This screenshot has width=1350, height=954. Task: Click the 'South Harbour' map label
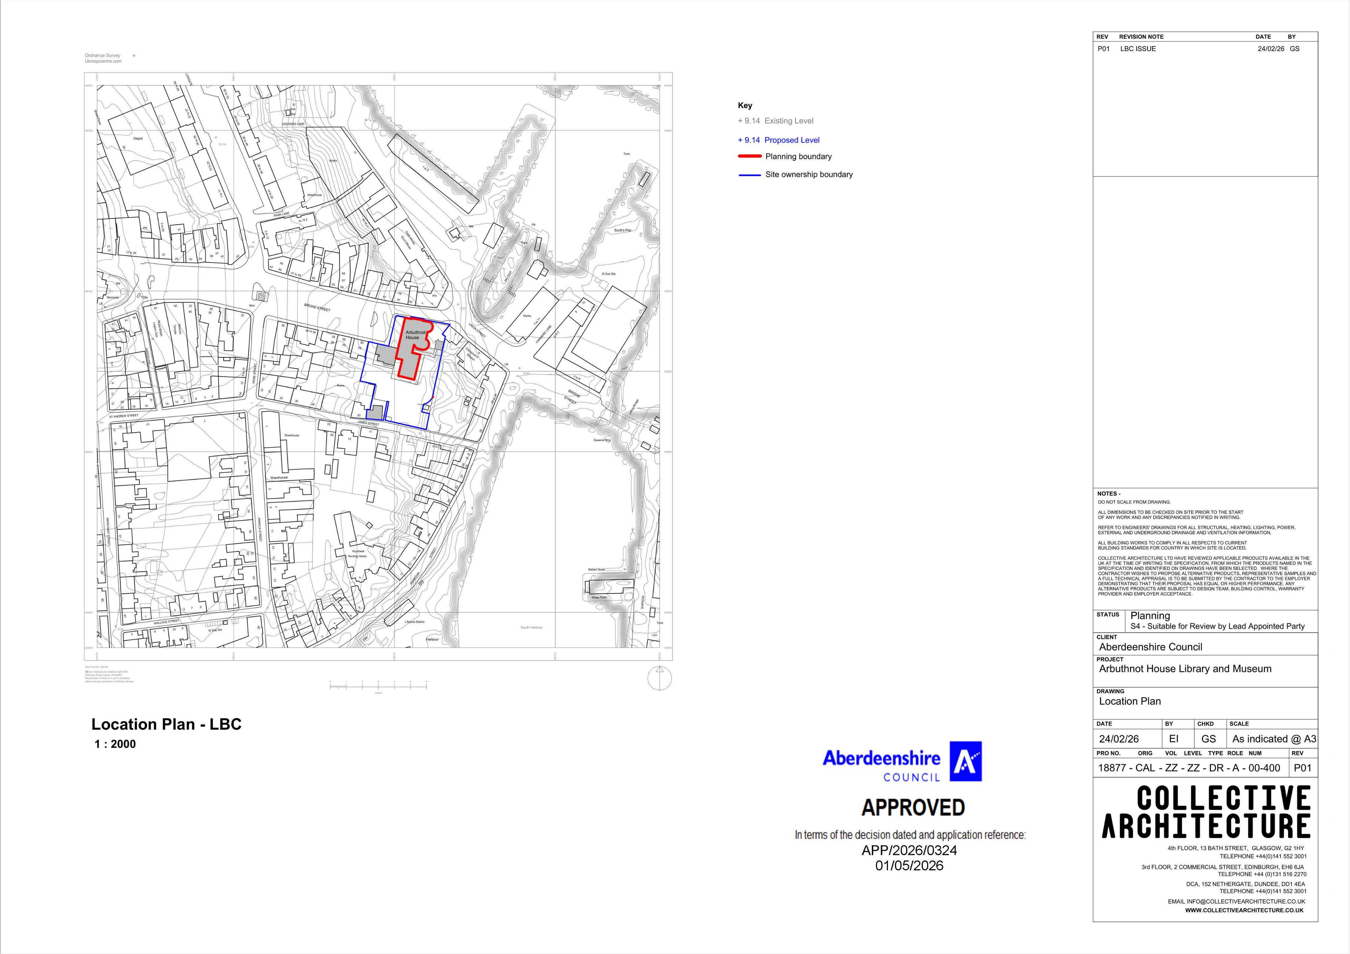point(532,628)
